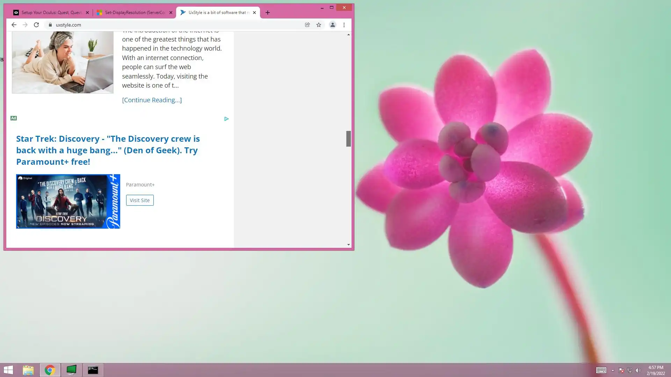Click the AdChoices triangle icon
This screenshot has height=377, width=671.
[226, 119]
